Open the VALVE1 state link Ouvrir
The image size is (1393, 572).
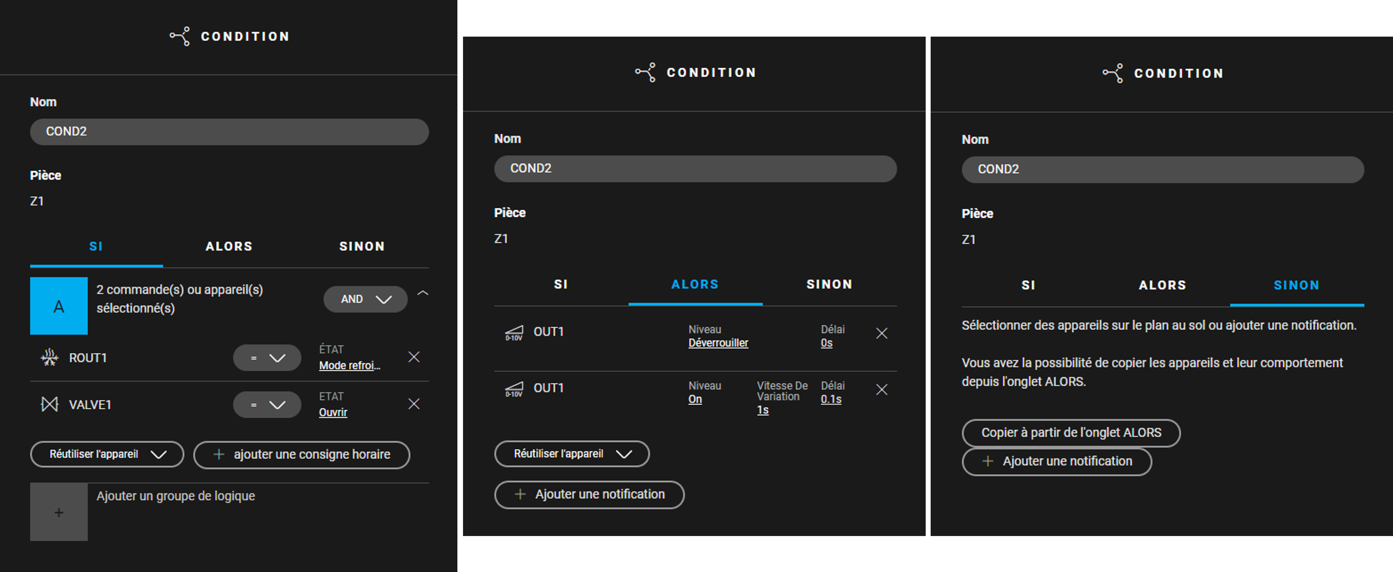tap(332, 413)
